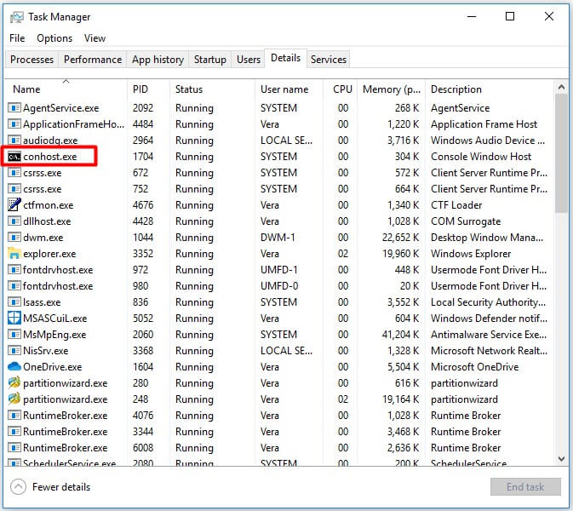Sort processes by Name column header

click(x=26, y=89)
